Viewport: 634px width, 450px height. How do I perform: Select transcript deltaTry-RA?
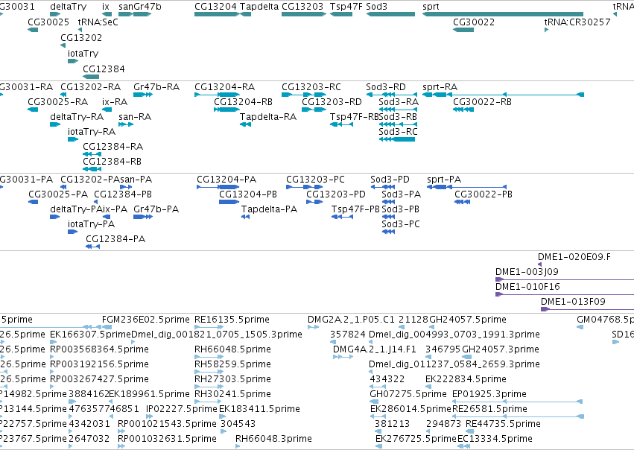77,117
